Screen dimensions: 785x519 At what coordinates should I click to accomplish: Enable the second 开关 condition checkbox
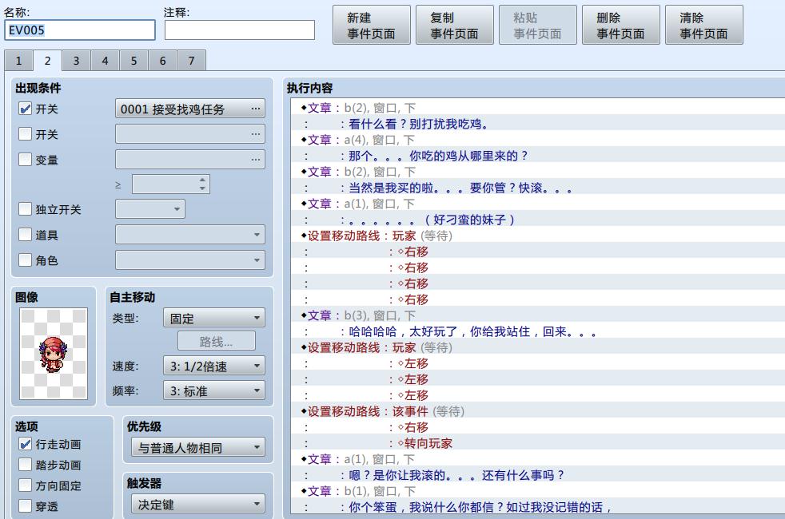point(25,133)
